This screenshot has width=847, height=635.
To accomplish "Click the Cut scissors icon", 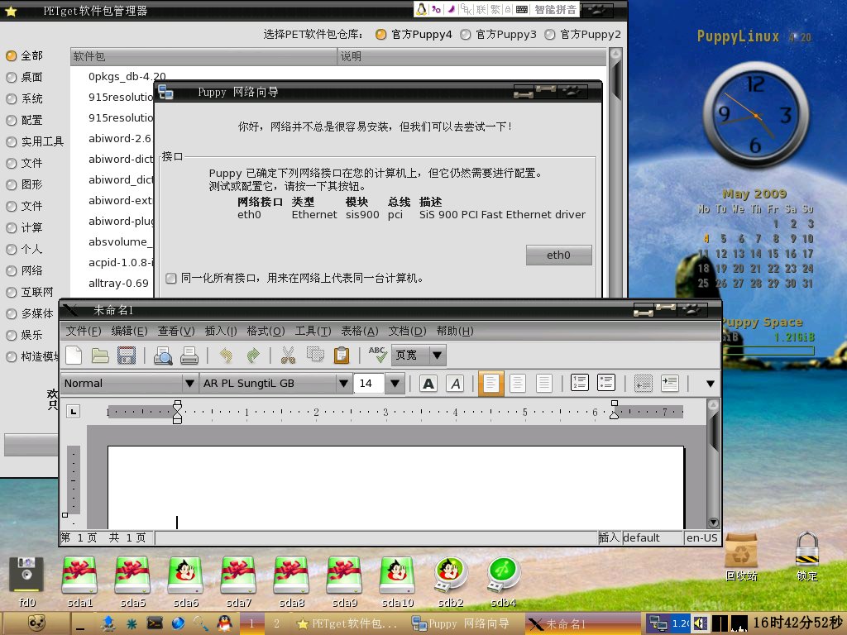I will [289, 356].
